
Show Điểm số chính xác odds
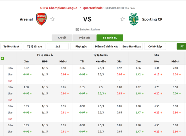tap(106, 46)
